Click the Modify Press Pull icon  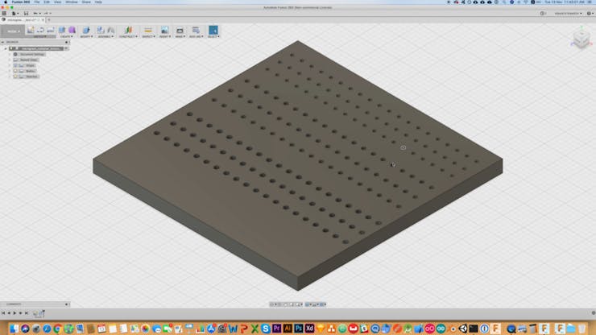coord(86,30)
